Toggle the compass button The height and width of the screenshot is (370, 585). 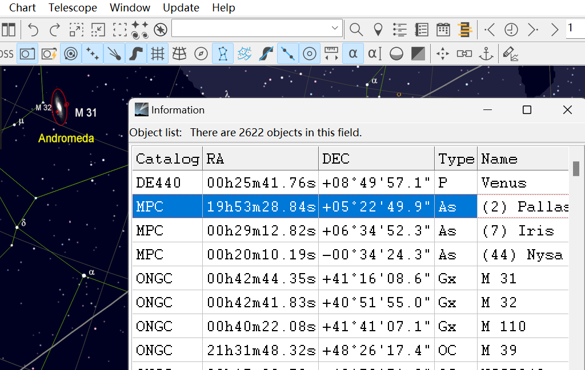(201, 54)
